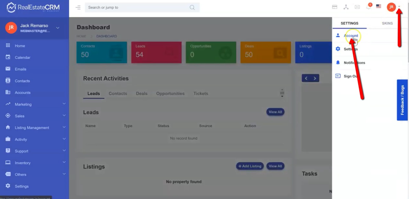409x199 pixels.
Task: Click the Add Listing button
Action: pos(250,166)
